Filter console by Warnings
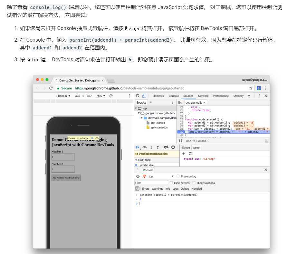Image resolution: width=288 pixels, height=254 pixels. (158, 189)
